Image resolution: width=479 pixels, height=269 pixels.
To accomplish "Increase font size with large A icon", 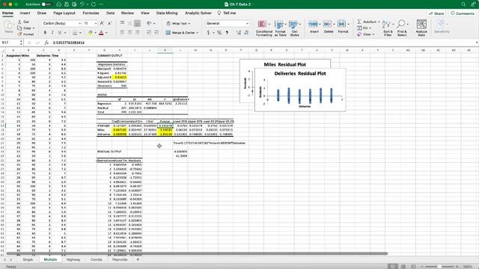I will (x=102, y=23).
